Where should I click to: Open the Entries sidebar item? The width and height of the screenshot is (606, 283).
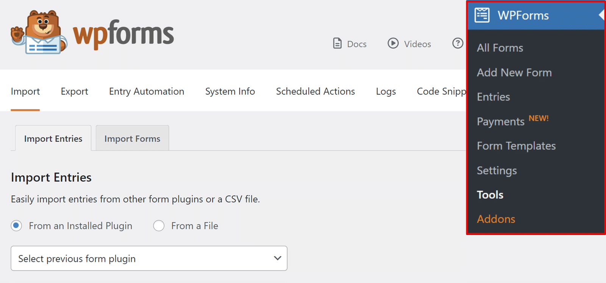point(494,97)
